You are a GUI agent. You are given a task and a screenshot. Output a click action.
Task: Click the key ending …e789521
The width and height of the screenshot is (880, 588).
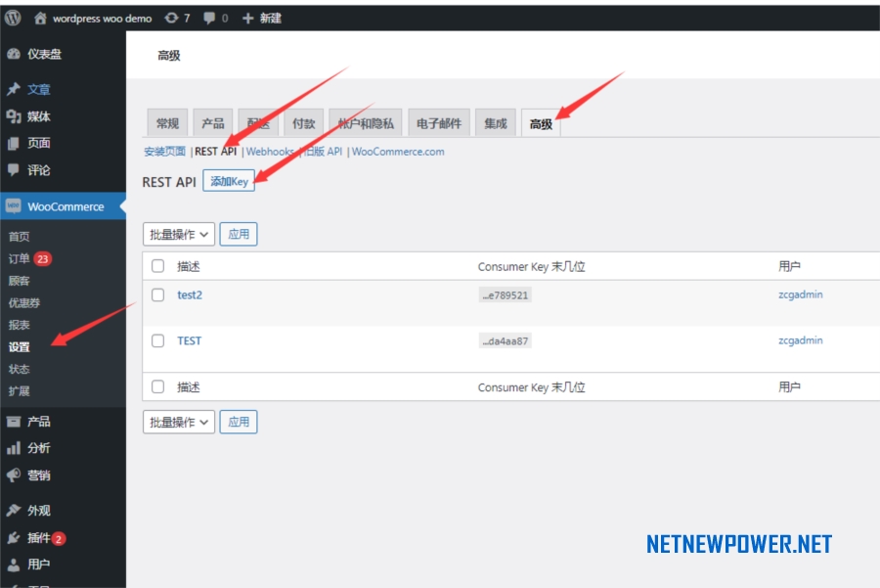506,295
